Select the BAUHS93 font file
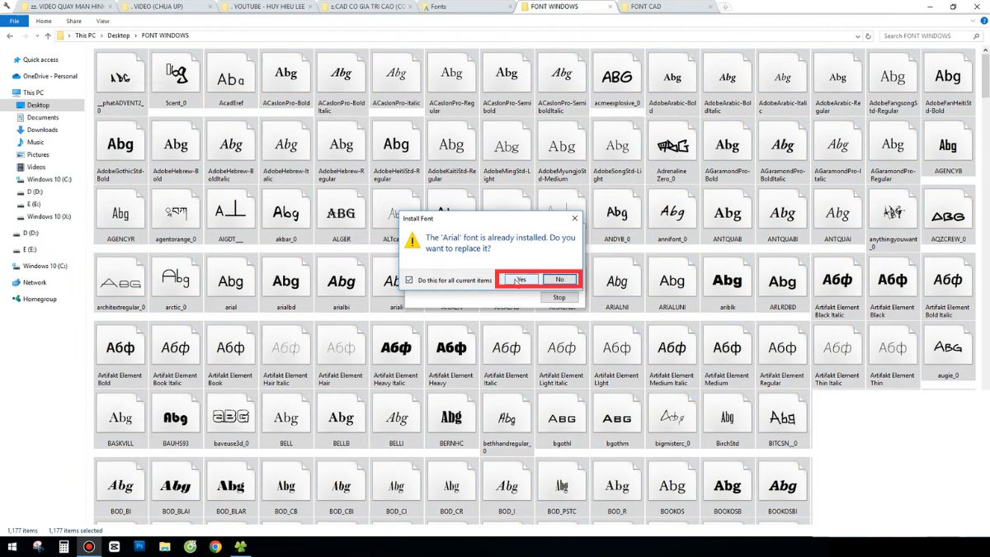Screen dimensions: 990x557 (176, 421)
